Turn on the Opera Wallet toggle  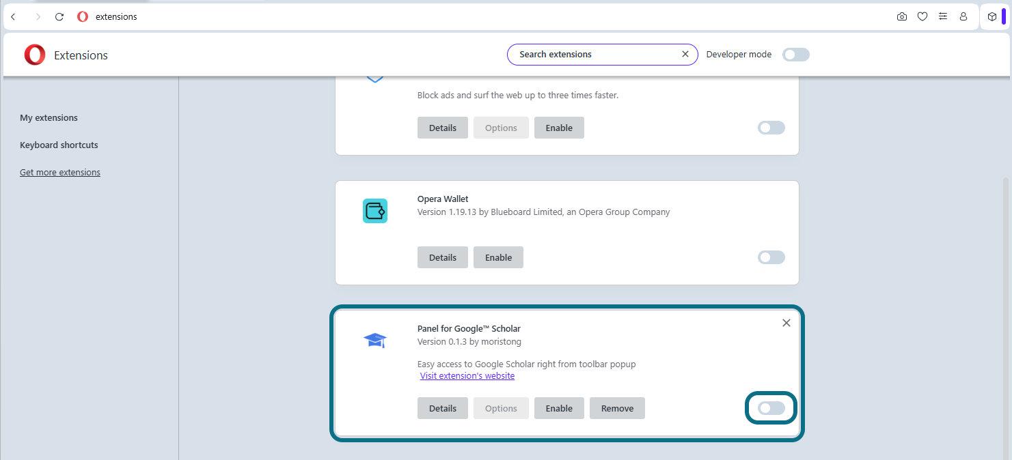click(x=771, y=257)
